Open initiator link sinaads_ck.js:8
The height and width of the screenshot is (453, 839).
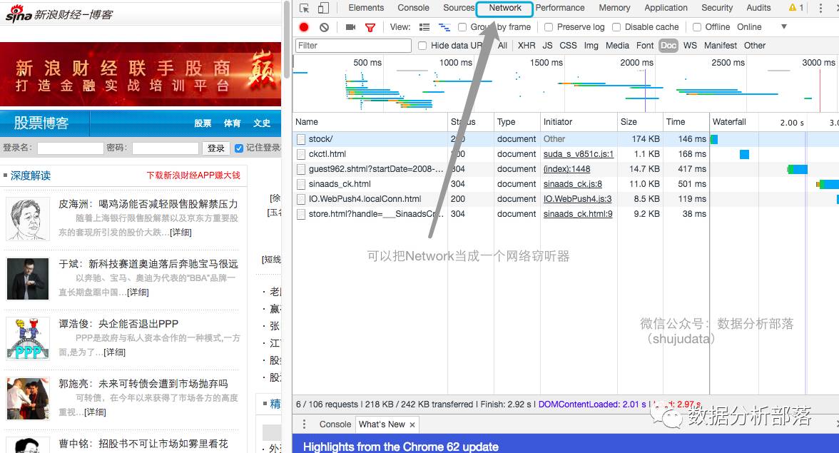(x=572, y=184)
